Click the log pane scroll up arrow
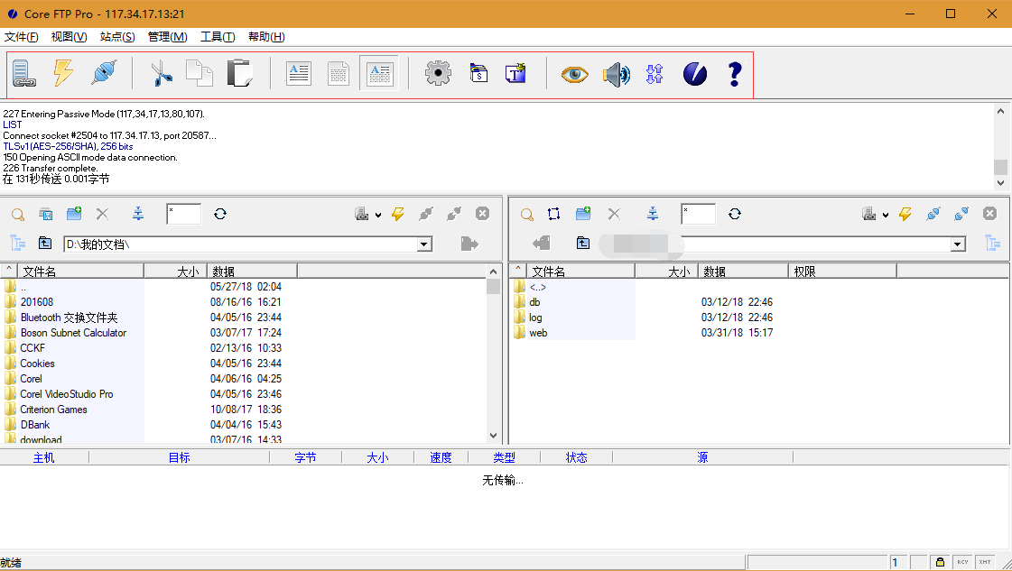Viewport: 1012px width, 571px height. [1000, 112]
